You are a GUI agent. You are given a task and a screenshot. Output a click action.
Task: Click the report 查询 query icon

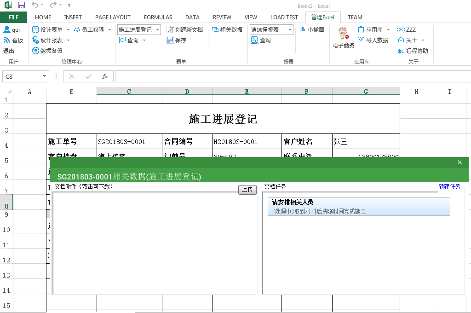click(254, 40)
